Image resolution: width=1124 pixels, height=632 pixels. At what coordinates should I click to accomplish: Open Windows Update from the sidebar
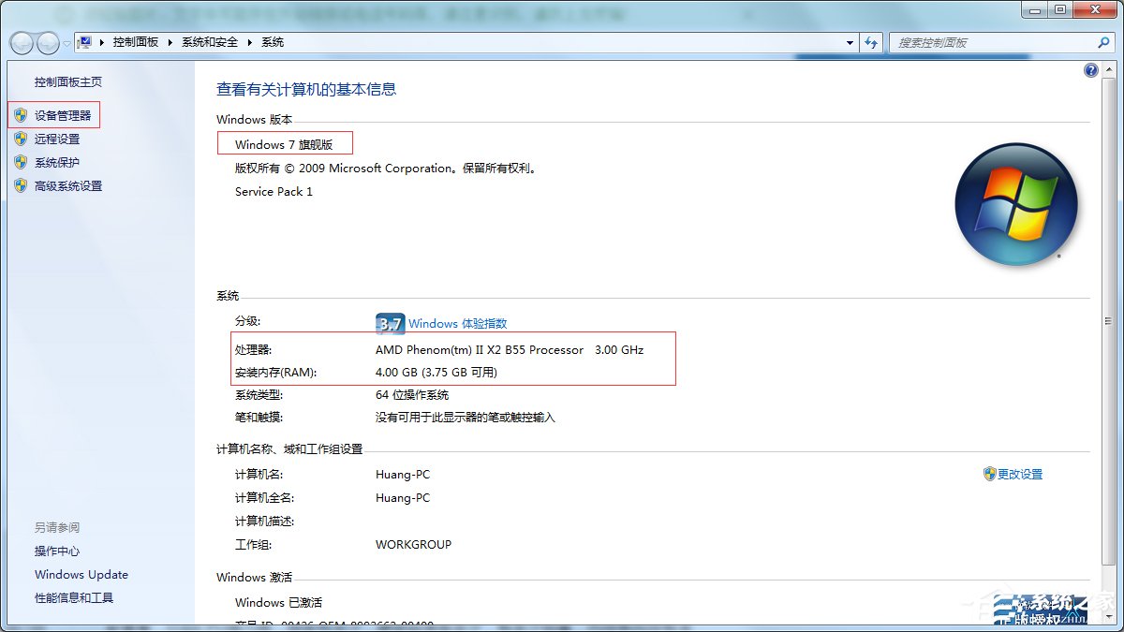81,574
